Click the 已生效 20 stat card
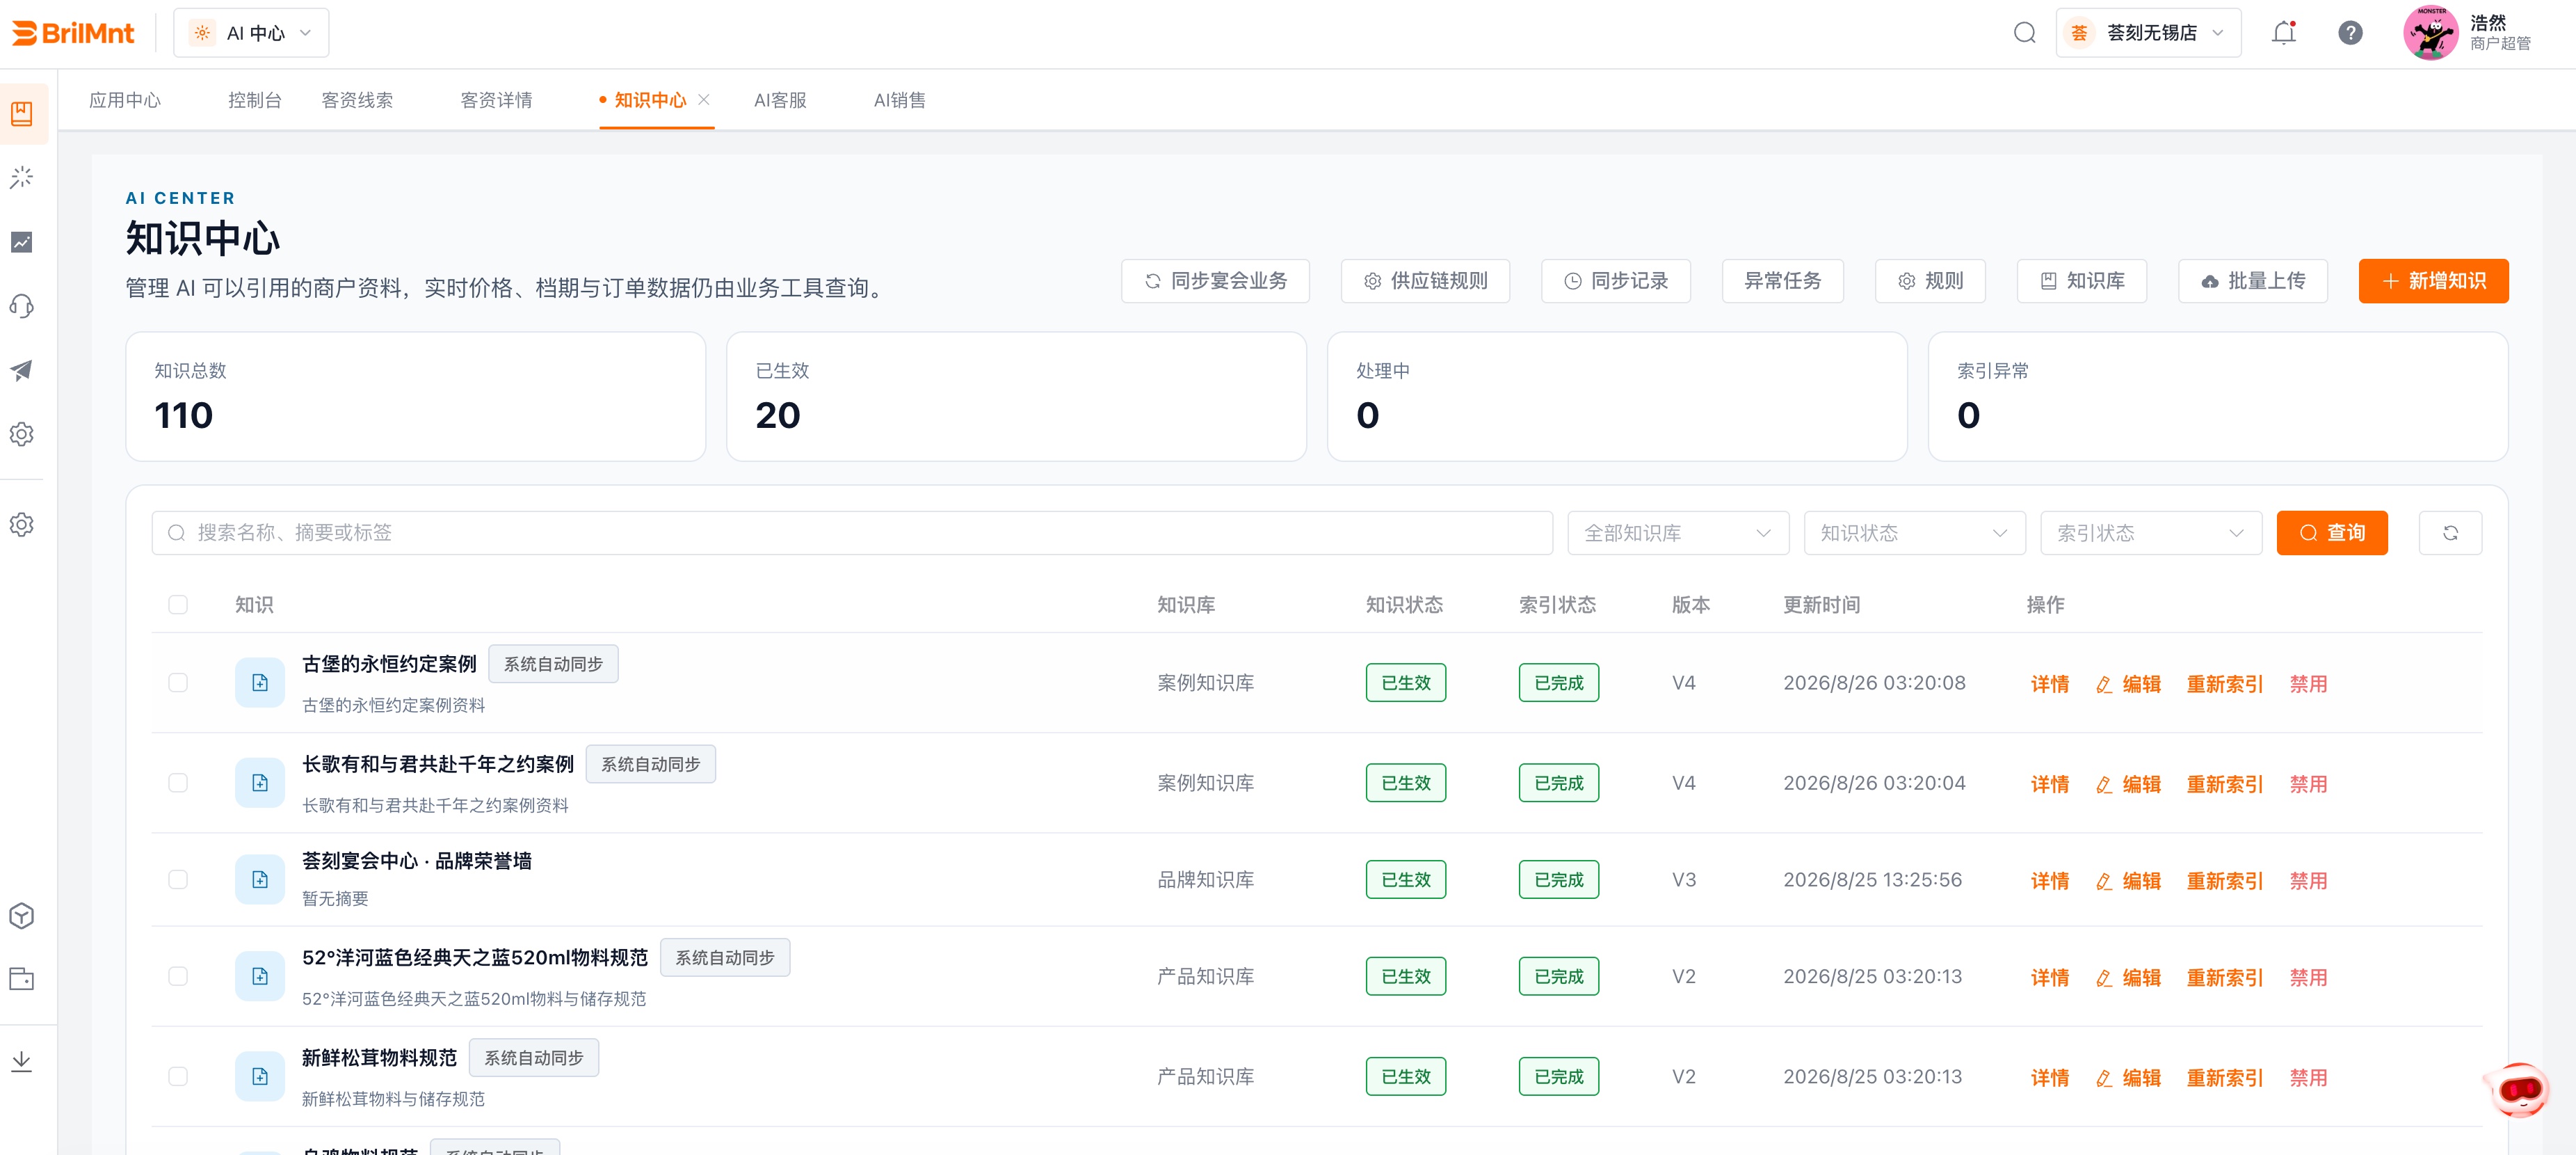The image size is (2576, 1155). point(1016,397)
